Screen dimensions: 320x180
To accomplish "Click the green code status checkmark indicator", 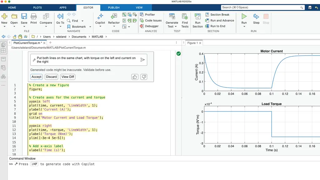I will 178,54.
